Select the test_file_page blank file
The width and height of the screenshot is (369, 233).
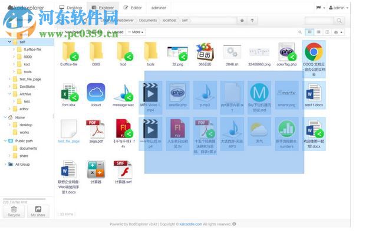click(69, 129)
